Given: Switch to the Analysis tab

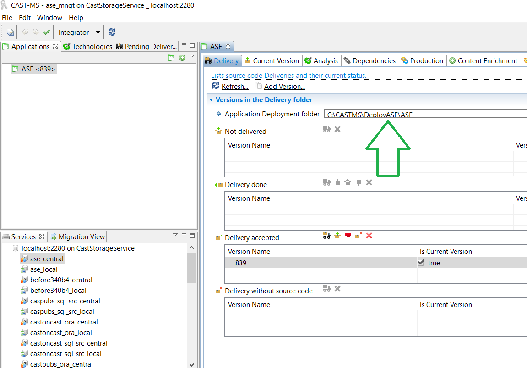Looking at the screenshot, I should (x=321, y=60).
